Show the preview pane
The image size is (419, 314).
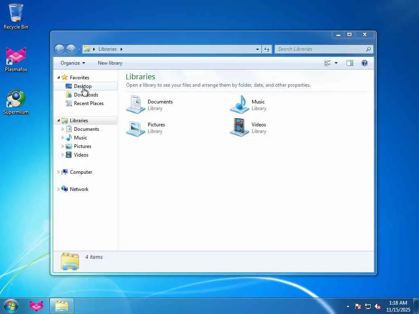point(350,63)
